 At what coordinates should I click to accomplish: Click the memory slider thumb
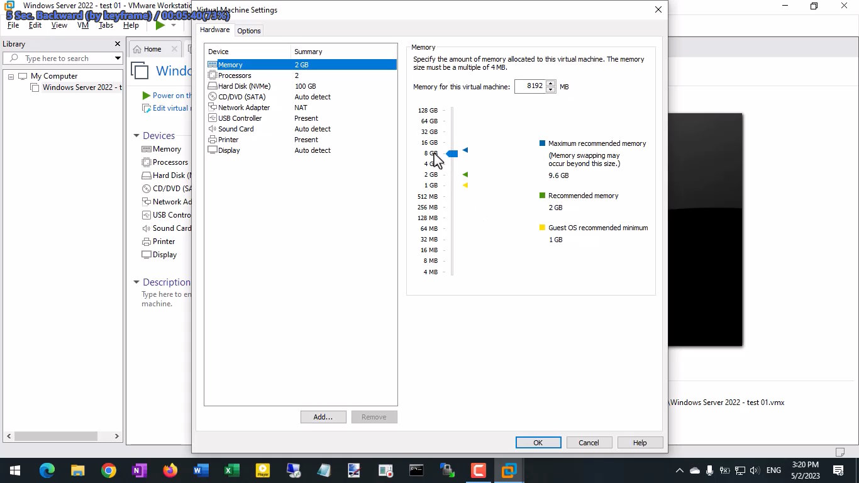pos(452,154)
